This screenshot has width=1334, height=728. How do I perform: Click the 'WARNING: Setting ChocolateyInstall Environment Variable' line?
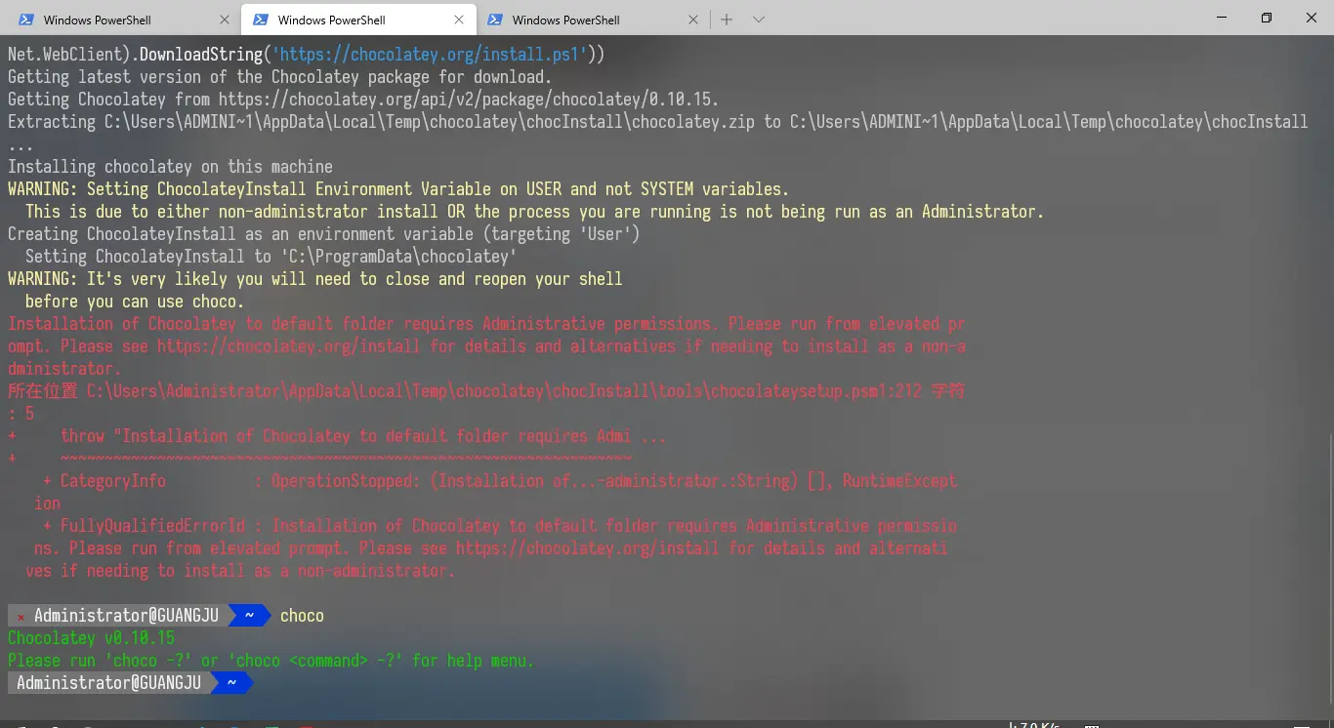(398, 188)
